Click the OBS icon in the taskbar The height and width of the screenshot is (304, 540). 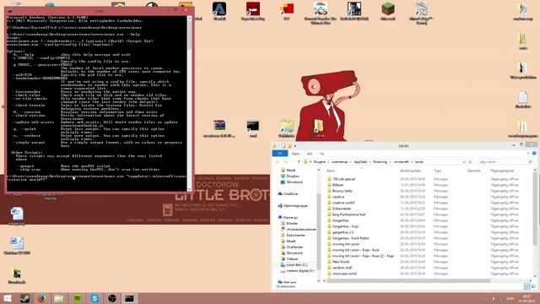(112, 298)
